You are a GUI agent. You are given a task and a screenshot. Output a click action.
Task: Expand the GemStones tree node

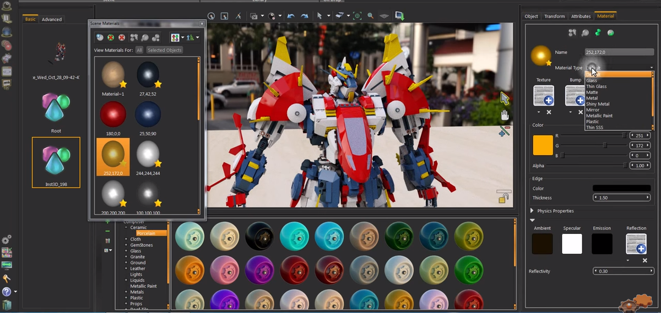pos(126,245)
